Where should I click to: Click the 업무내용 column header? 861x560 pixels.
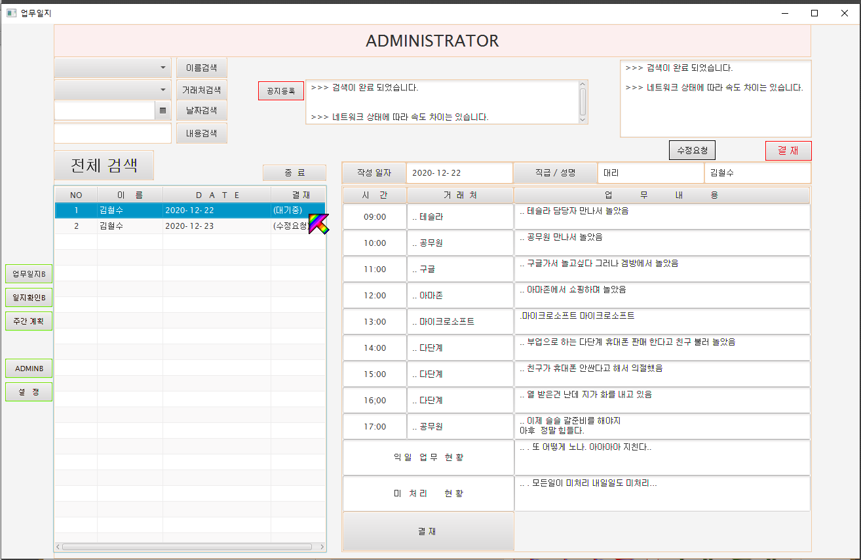pyautogui.click(x=662, y=195)
